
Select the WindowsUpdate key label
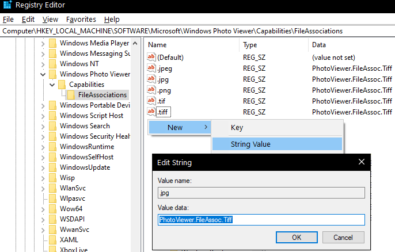tap(85, 167)
